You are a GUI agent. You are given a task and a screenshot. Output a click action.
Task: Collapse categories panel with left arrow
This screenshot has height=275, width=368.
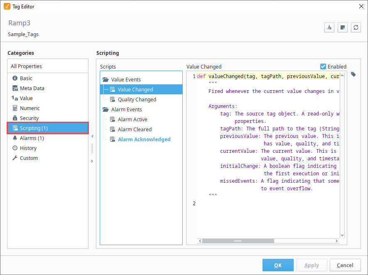pyautogui.click(x=93, y=136)
